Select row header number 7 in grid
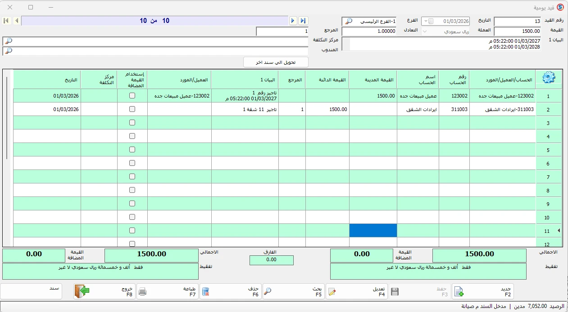Viewport: 568px width, 312px height. coord(548,177)
